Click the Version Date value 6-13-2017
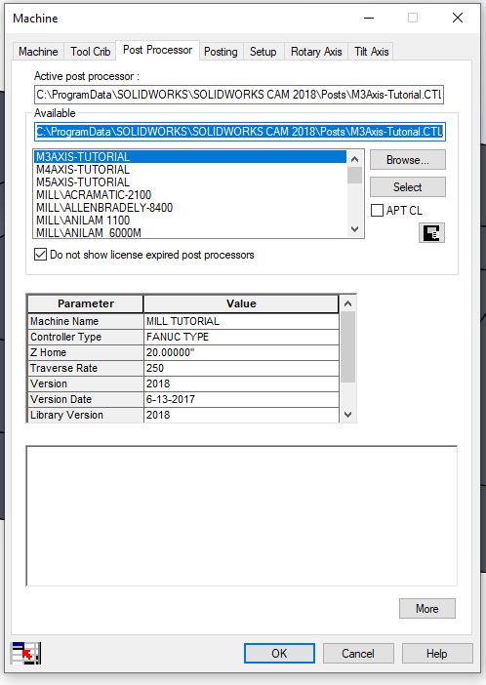Viewport: 486px width, 685px height. [241, 399]
